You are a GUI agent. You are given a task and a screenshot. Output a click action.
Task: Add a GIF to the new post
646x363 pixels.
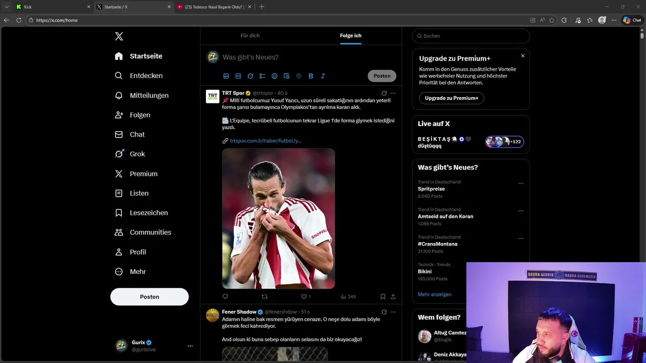click(238, 76)
